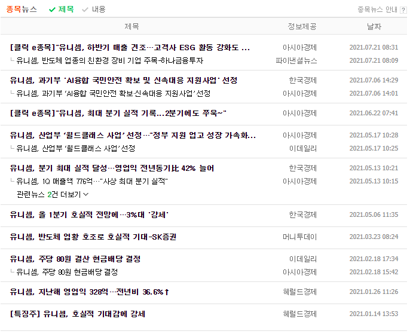Open 아시아경제 sub-article on 과기부 AI융합 확보·신속대응
Viewport: 410px width, 334px height.
(x=113, y=93)
